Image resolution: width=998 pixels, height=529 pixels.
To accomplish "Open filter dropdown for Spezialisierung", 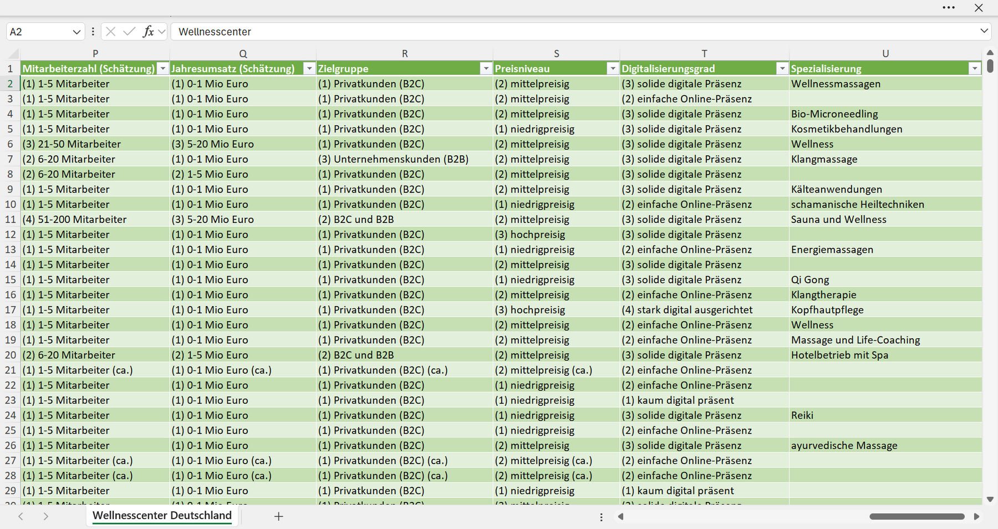I will click(974, 69).
